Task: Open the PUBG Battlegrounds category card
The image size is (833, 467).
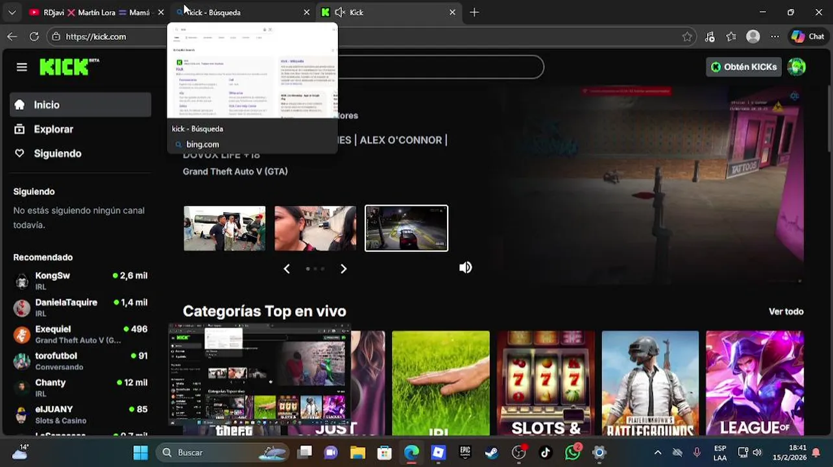Action: pos(650,383)
